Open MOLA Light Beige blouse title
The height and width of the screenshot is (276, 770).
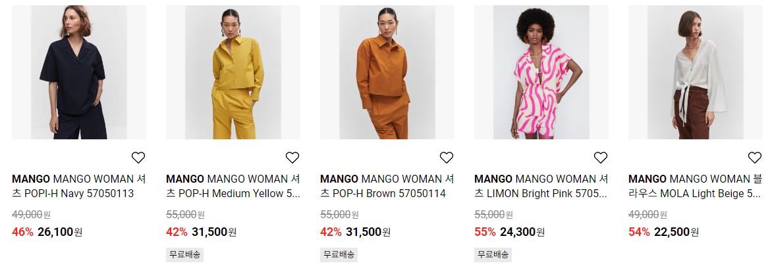696,186
